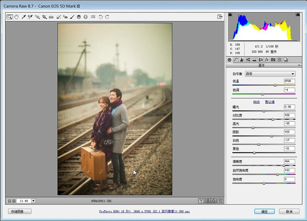Image resolution: width=307 pixels, height=221 pixels.
Task: Click the 清晰度 value field showing +64
Action: click(289, 161)
